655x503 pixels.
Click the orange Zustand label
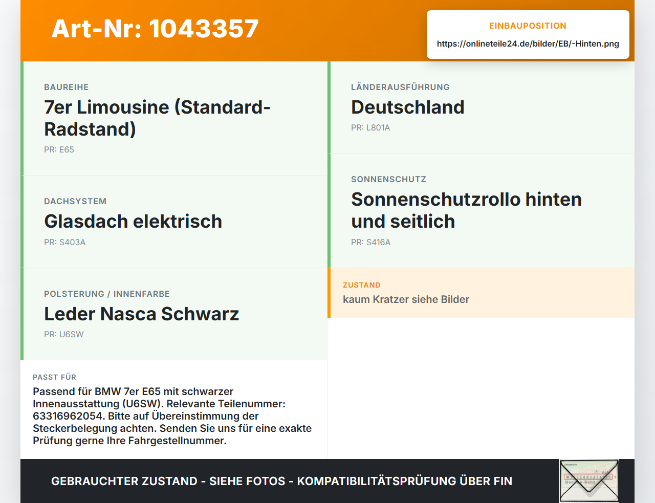(361, 285)
